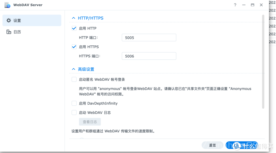
Task: Click the calendar icon beside 日历
Action: (x=9, y=32)
